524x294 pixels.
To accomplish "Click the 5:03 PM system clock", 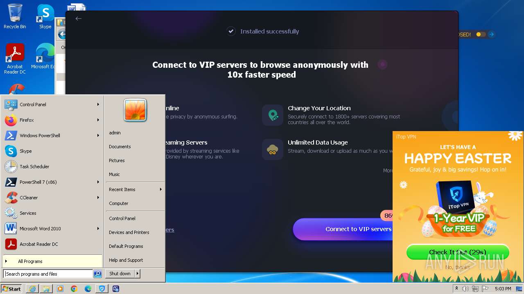I will click(x=503, y=289).
